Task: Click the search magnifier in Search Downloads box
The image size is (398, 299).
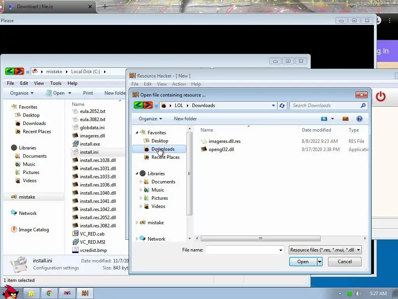Action: point(363,105)
